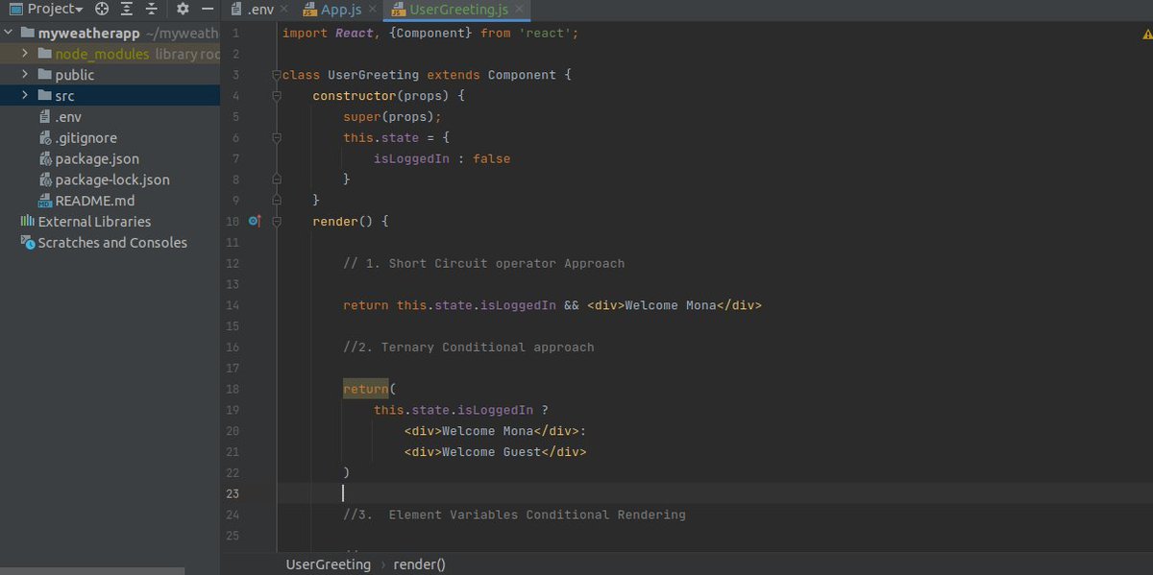Select the node_modules folder

coord(102,54)
